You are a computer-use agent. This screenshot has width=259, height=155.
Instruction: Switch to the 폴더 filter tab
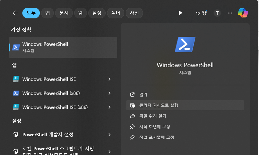pos(115,13)
